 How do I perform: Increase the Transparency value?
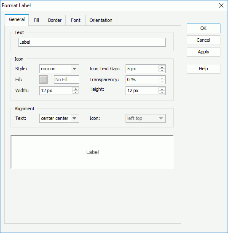pos(162,78)
